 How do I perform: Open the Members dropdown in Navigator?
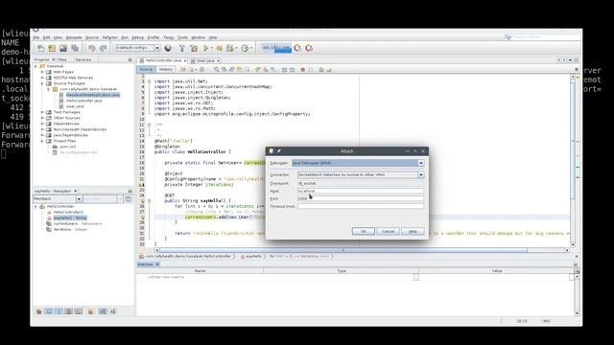(x=79, y=198)
